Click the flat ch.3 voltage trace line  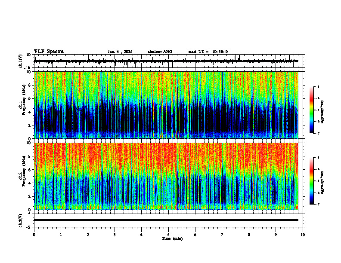(x=166, y=220)
